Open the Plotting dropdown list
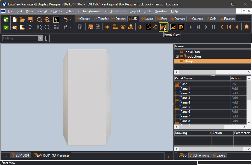 tap(40, 38)
